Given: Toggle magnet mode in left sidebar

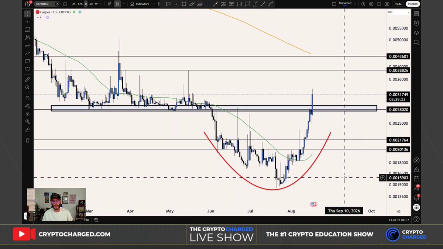Looking at the screenshot, I should (x=28, y=98).
